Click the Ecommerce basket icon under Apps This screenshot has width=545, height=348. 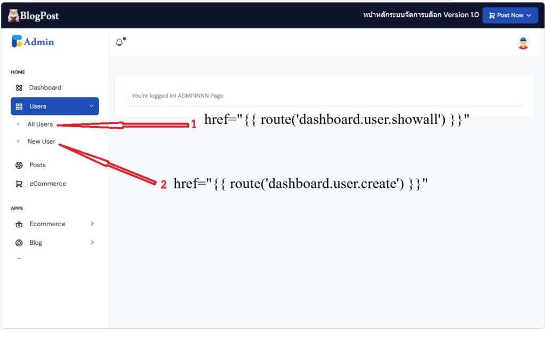click(19, 225)
